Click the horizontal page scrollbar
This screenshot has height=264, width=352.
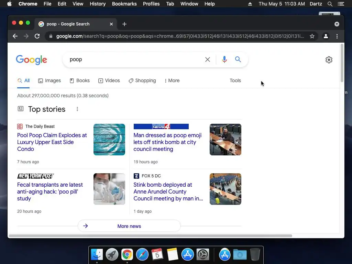[150, 236]
